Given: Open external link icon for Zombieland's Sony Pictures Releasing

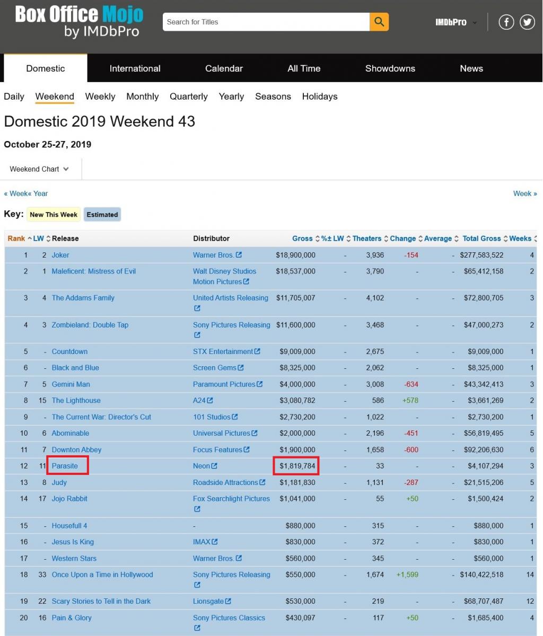Looking at the screenshot, I should coord(197,335).
